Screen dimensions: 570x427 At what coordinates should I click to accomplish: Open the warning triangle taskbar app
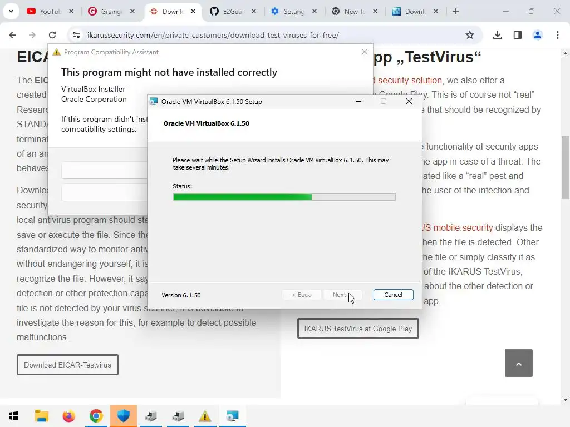205,416
